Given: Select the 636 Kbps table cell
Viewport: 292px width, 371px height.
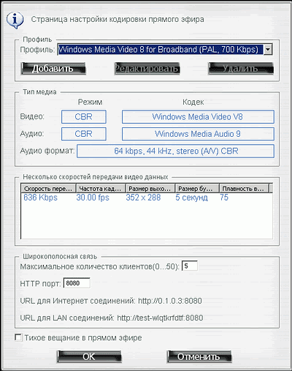Looking at the screenshot, I should [40, 198].
